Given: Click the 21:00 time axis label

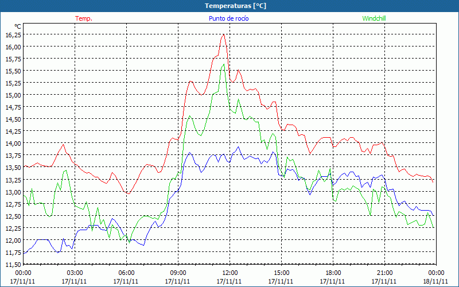Looking at the screenshot, I should point(384,273).
